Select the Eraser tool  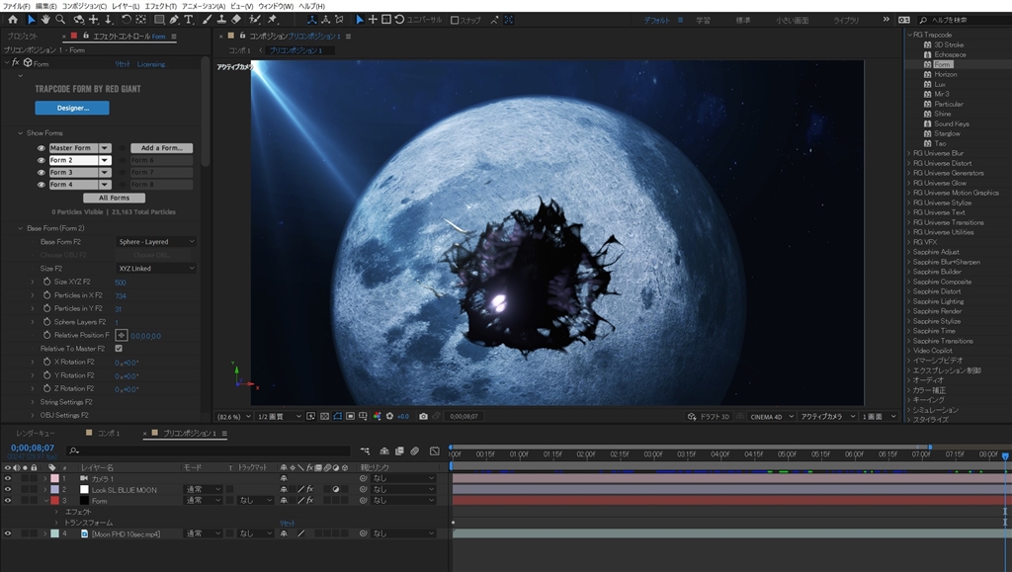pos(237,20)
